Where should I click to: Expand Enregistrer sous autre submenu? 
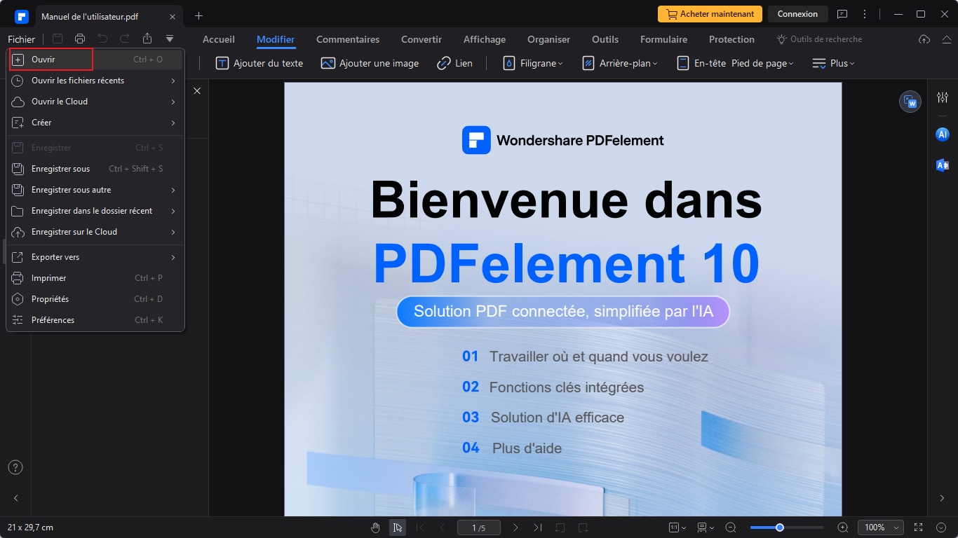click(x=95, y=190)
